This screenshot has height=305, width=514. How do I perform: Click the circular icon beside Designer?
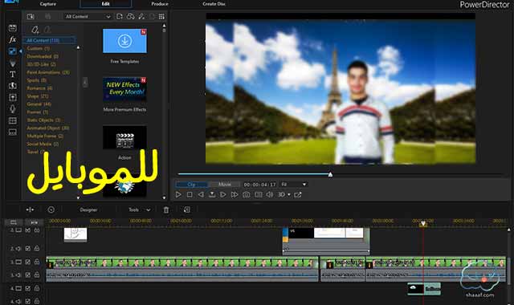(51, 209)
